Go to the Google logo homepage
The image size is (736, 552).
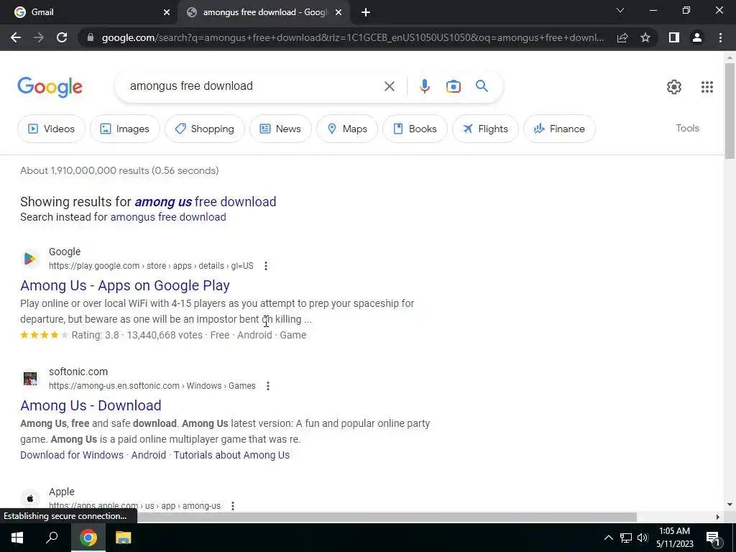pyautogui.click(x=50, y=87)
